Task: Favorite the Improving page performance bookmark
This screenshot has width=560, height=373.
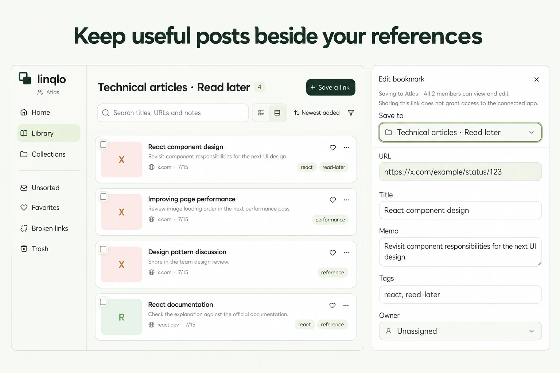Action: (x=332, y=200)
